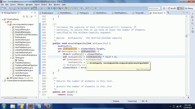Click the Run Last Tool external tools icon
This screenshot has height=109, width=195.
pyautogui.click(x=60, y=8)
